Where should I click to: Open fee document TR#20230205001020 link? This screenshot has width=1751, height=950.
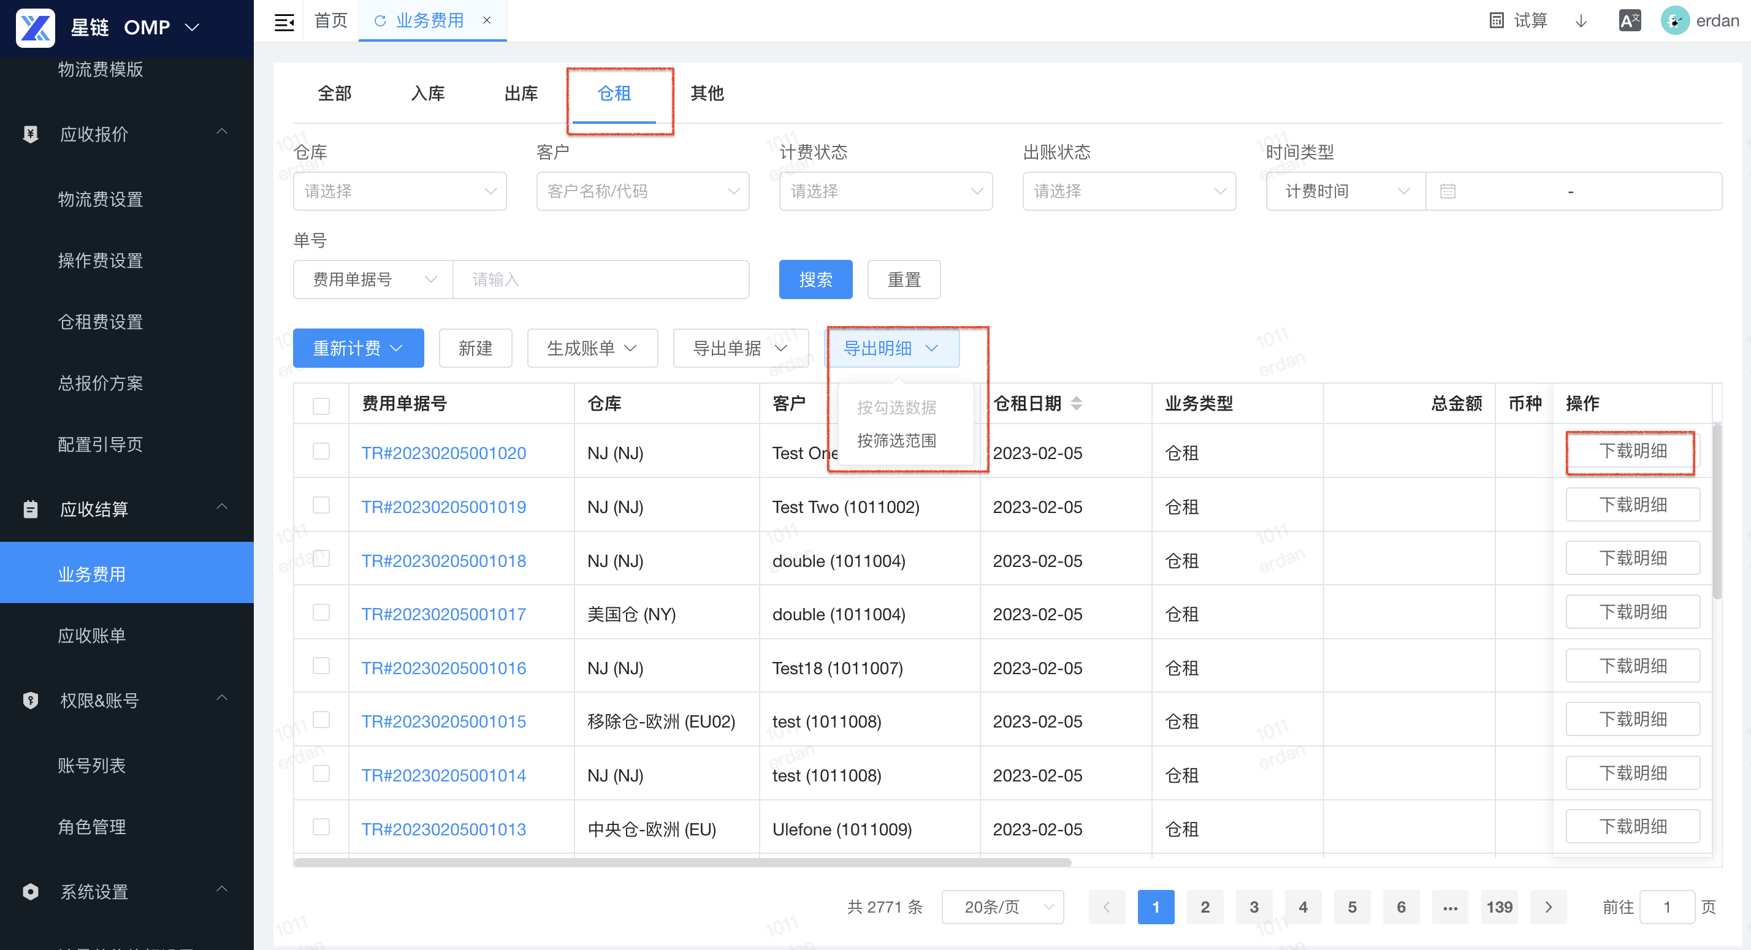(x=443, y=454)
